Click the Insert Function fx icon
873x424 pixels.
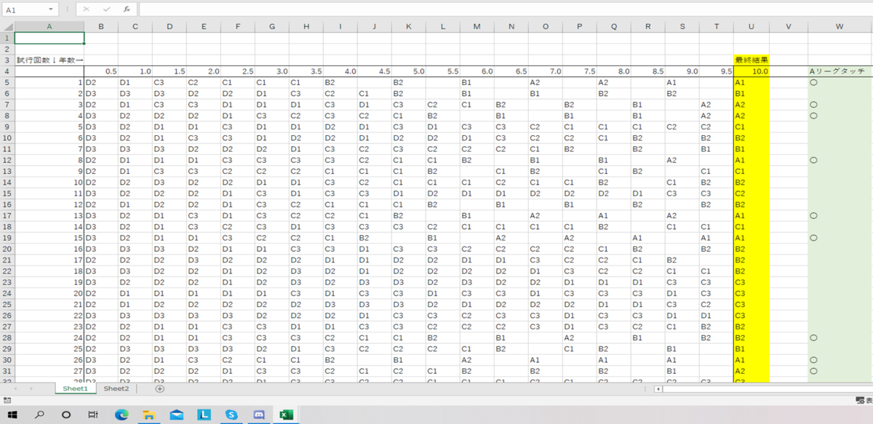127,9
